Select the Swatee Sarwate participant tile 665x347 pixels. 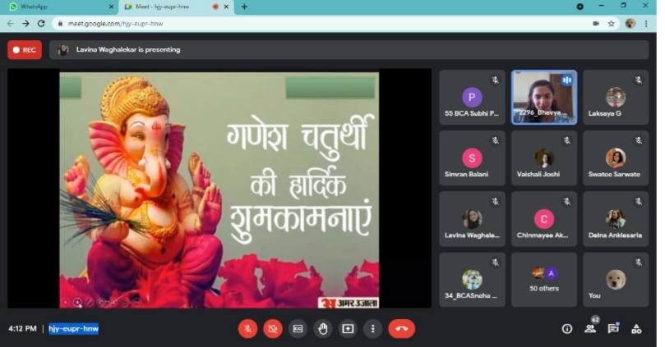coord(616,158)
